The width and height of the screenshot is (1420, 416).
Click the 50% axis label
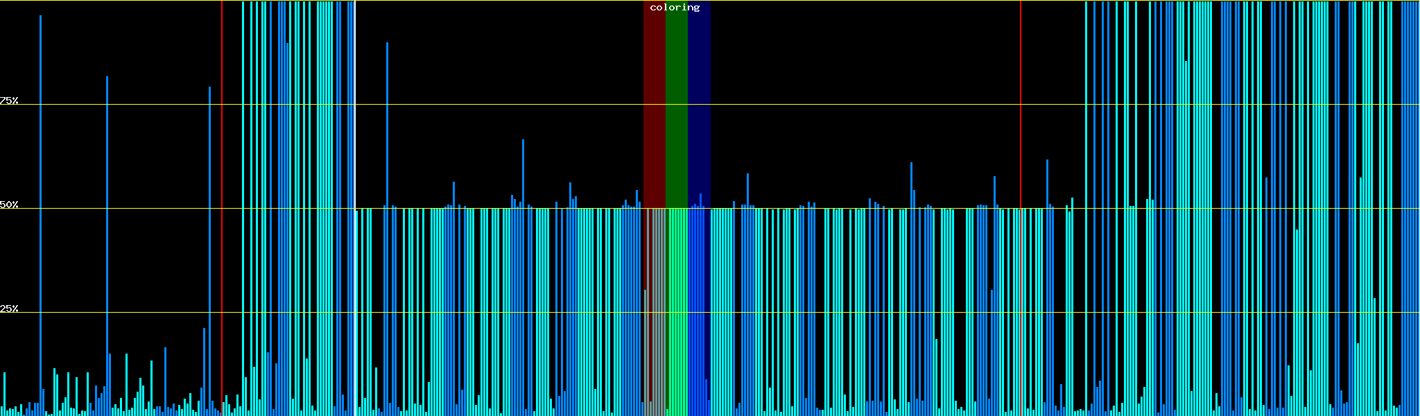click(x=9, y=205)
